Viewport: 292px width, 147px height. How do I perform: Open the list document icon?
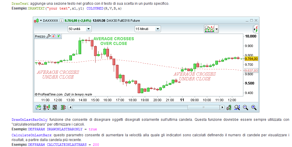click(x=55, y=107)
